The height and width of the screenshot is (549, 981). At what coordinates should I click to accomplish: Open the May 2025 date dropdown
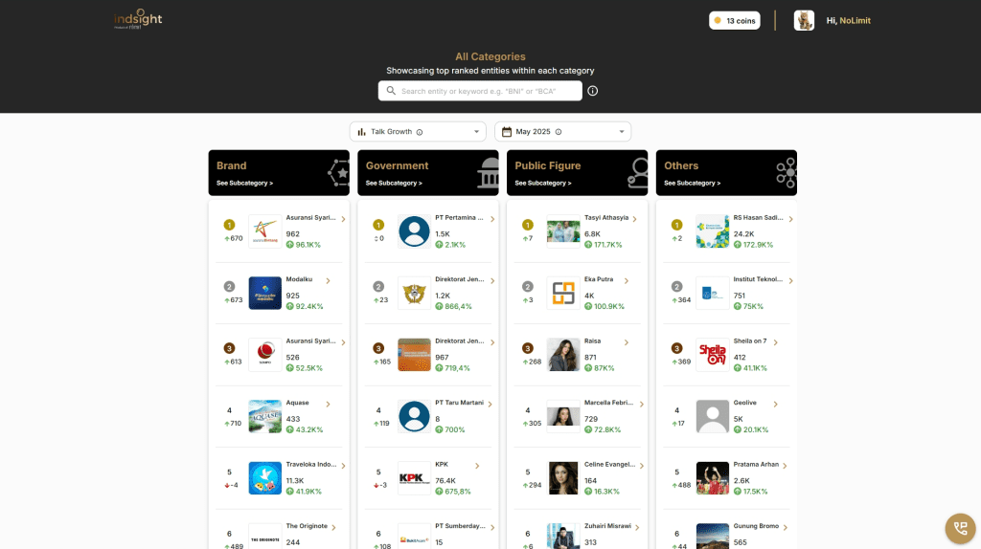pyautogui.click(x=562, y=132)
